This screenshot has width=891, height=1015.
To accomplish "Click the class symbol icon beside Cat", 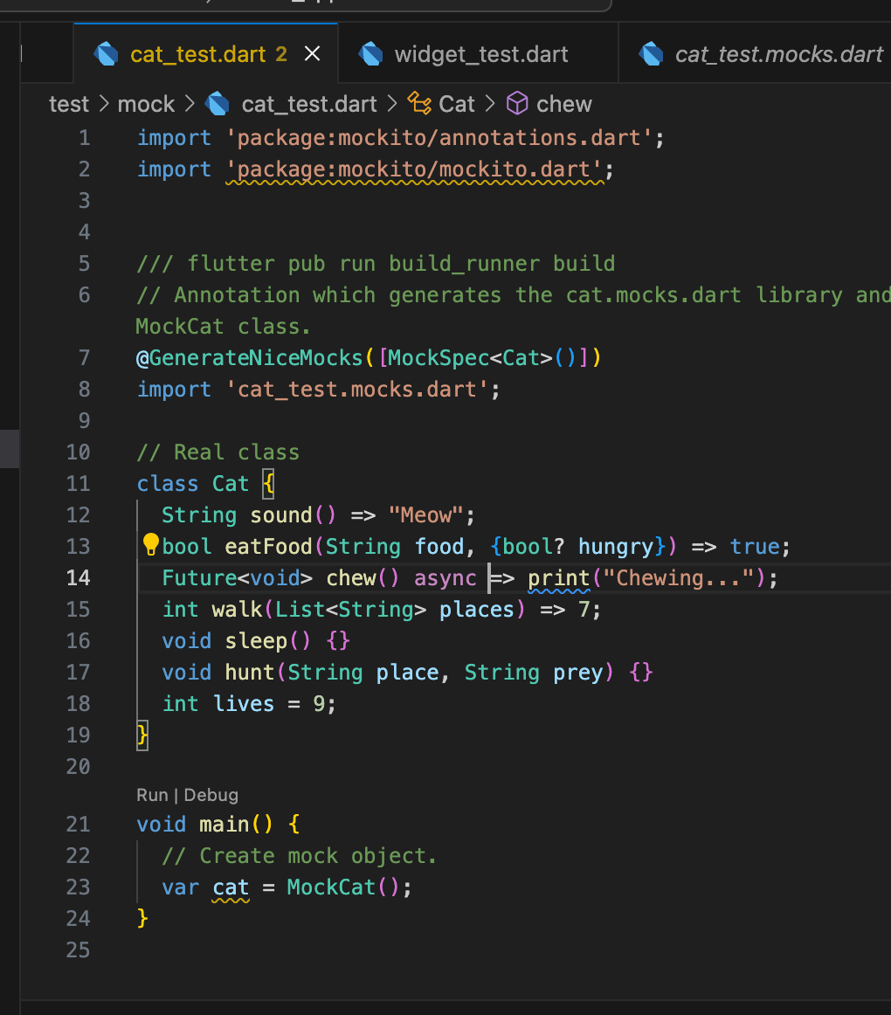I will (x=419, y=104).
